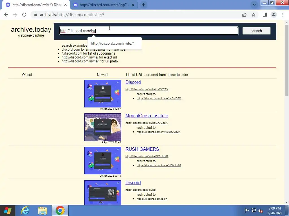Launch Internet Explorer from taskbar
Image resolution: width=289 pixels, height=216 pixels.
(25, 210)
